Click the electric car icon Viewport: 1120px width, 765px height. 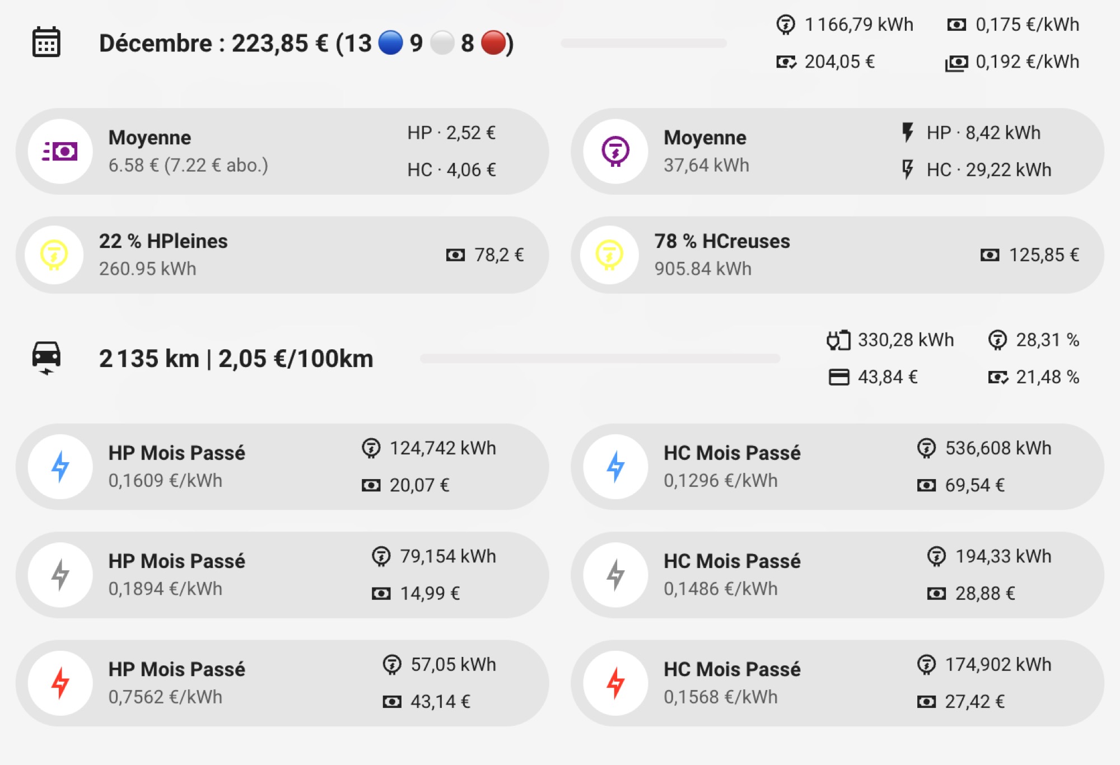46,358
